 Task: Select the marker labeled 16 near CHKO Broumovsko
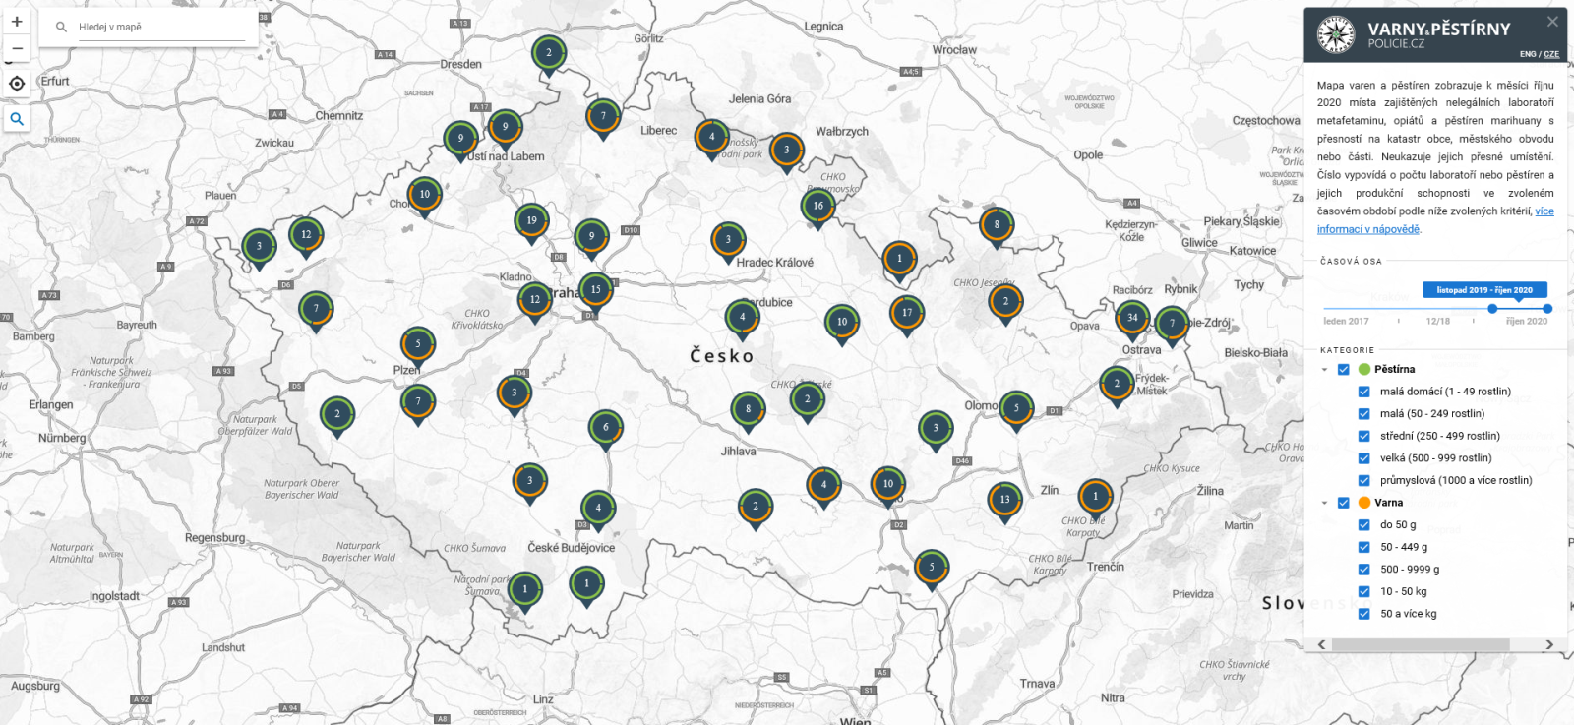(817, 207)
